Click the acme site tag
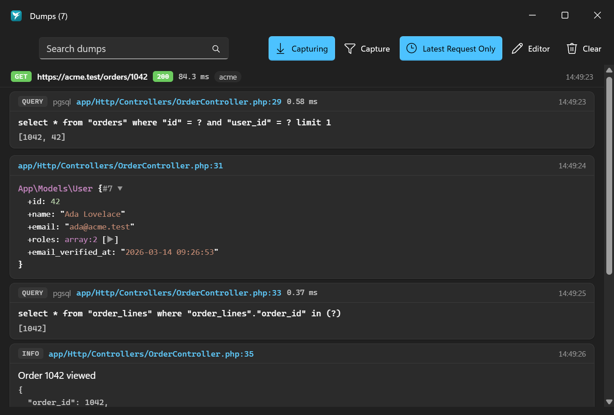Image resolution: width=614 pixels, height=415 pixels. coord(228,77)
